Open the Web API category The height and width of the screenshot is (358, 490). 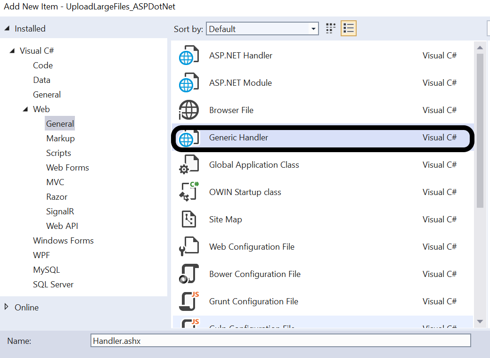click(62, 226)
